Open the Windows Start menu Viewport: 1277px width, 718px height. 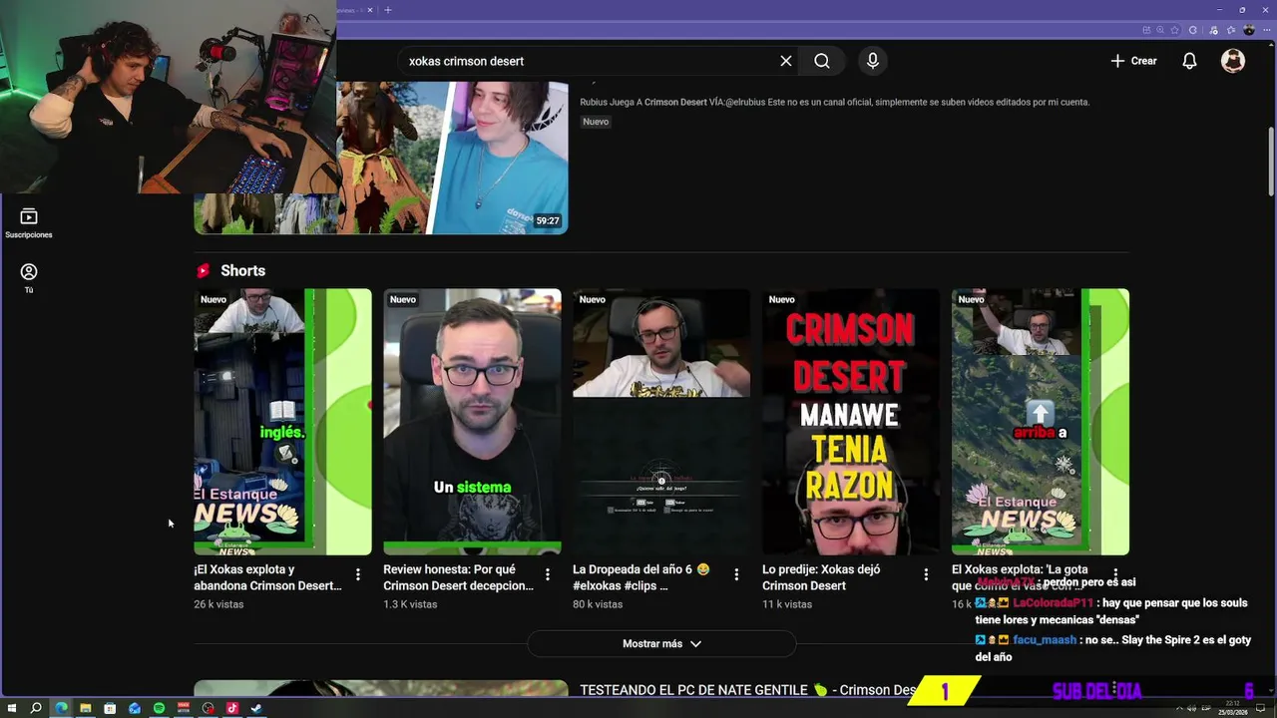tap(12, 708)
